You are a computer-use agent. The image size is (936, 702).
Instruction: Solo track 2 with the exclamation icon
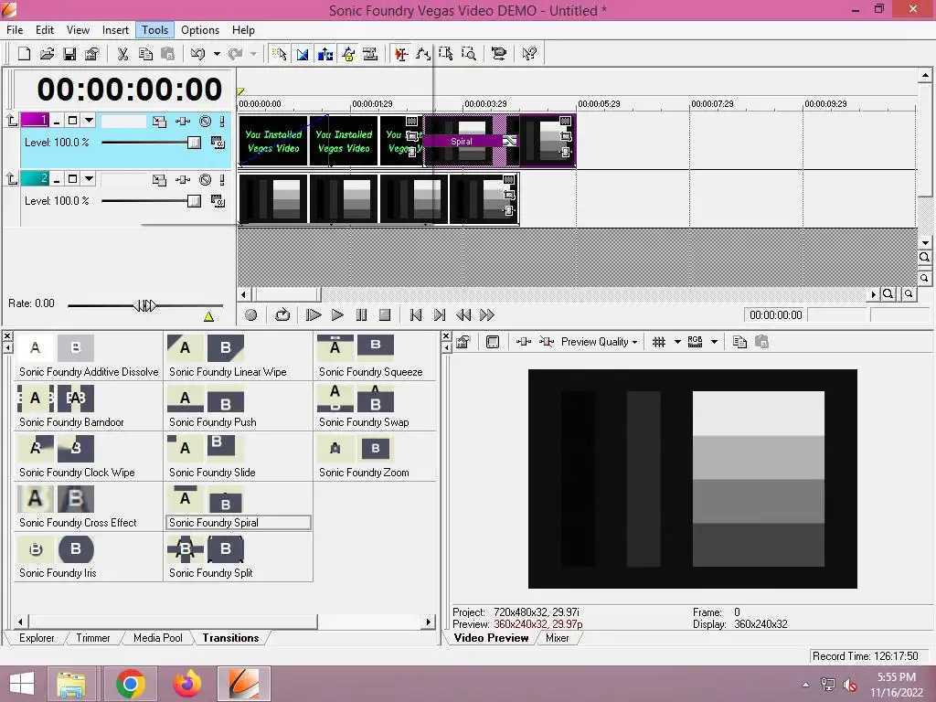tap(222, 180)
